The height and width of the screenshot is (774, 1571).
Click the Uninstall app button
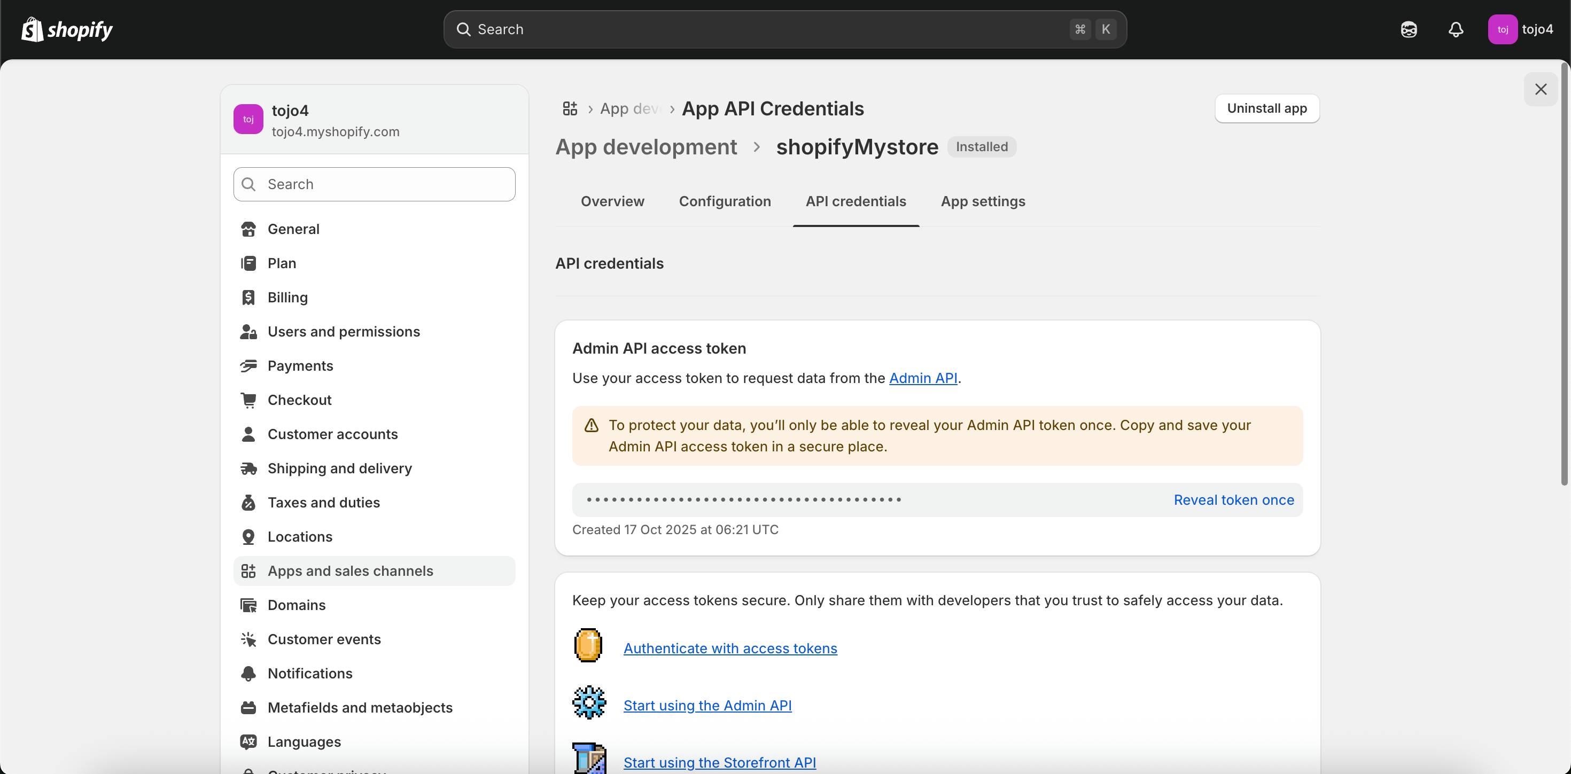click(1266, 108)
